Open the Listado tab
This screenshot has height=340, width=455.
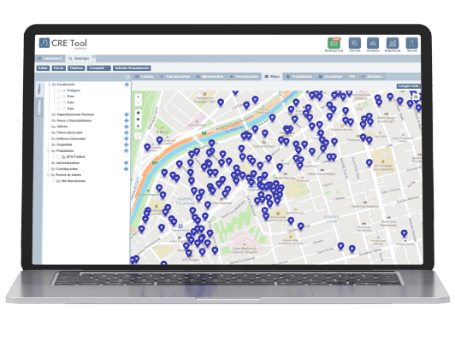145,77
